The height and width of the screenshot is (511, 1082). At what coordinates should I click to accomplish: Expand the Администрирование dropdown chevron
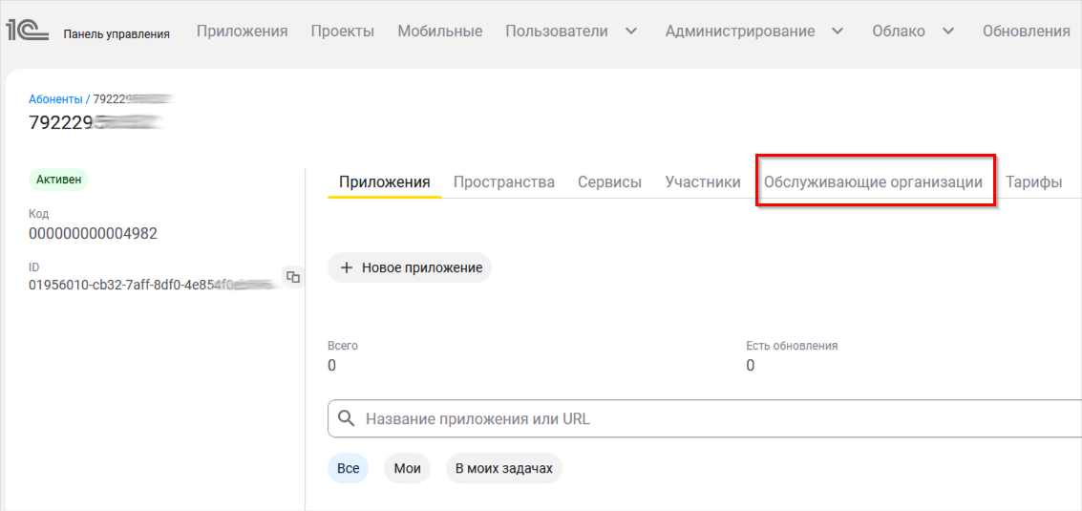(x=838, y=32)
